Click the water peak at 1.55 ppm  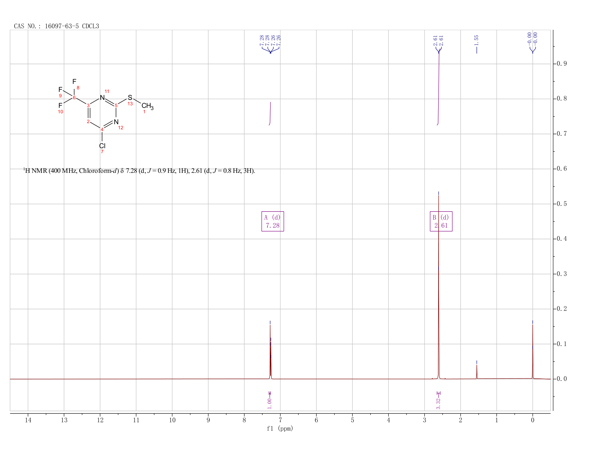coord(477,372)
